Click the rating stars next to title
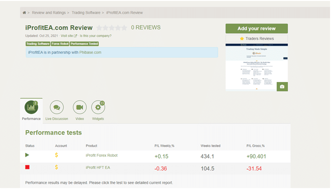Image resolution: width=331 pixels, height=189 pixels. (112, 27)
